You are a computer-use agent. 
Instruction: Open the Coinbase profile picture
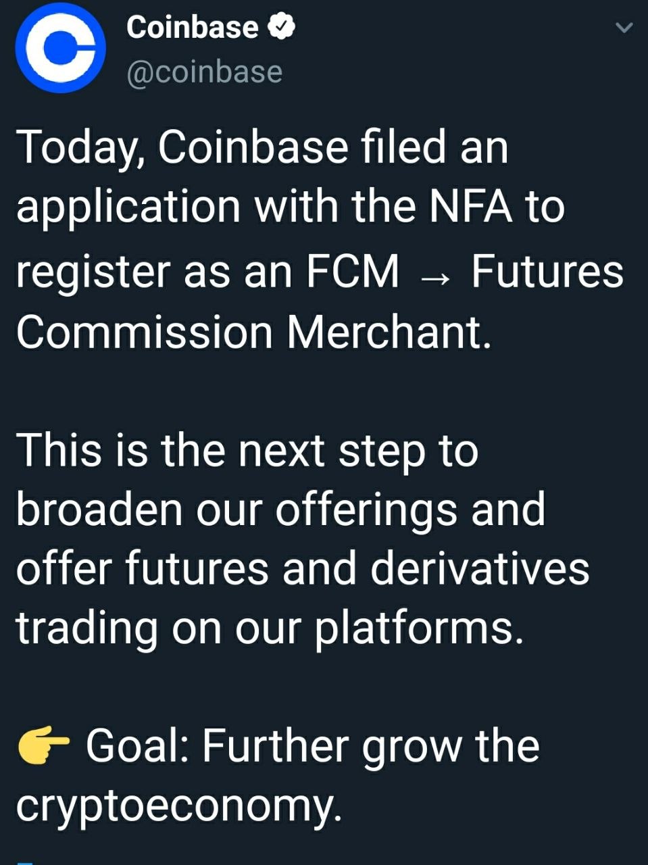60,47
